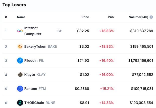Open the BakeryToken coin link
This screenshot has height=108, width=156.
(x=35, y=46)
